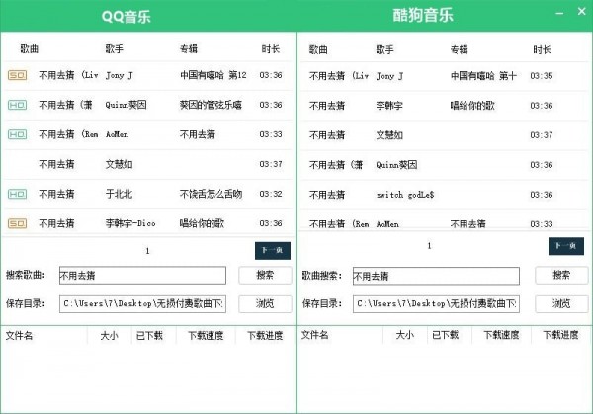Screen dimensions: 593x414
Task: Click 已下载 header in QQ音乐 download list
Action: [149, 335]
